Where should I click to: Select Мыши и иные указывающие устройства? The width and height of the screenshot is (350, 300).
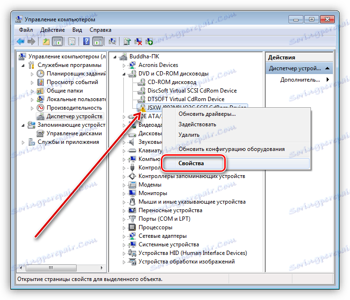click(192, 202)
